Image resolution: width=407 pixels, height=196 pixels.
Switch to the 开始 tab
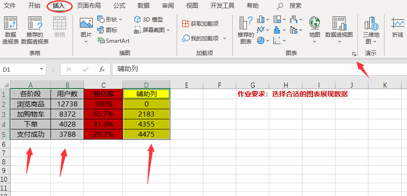(34, 6)
